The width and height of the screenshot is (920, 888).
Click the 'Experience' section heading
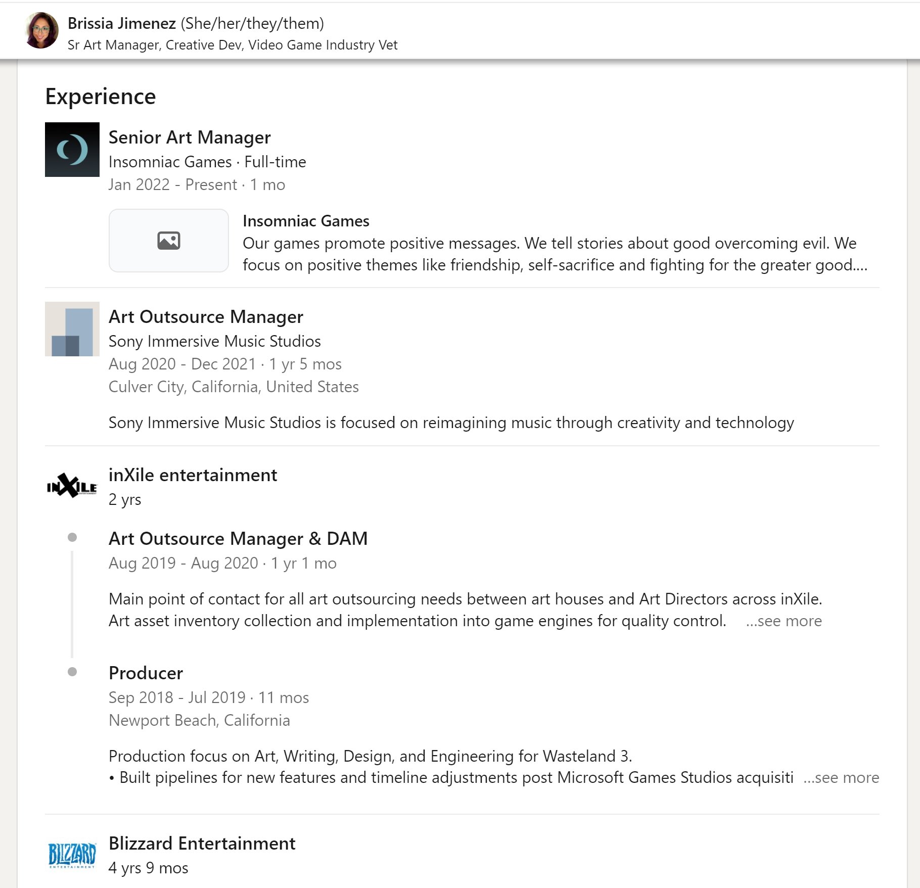click(101, 97)
